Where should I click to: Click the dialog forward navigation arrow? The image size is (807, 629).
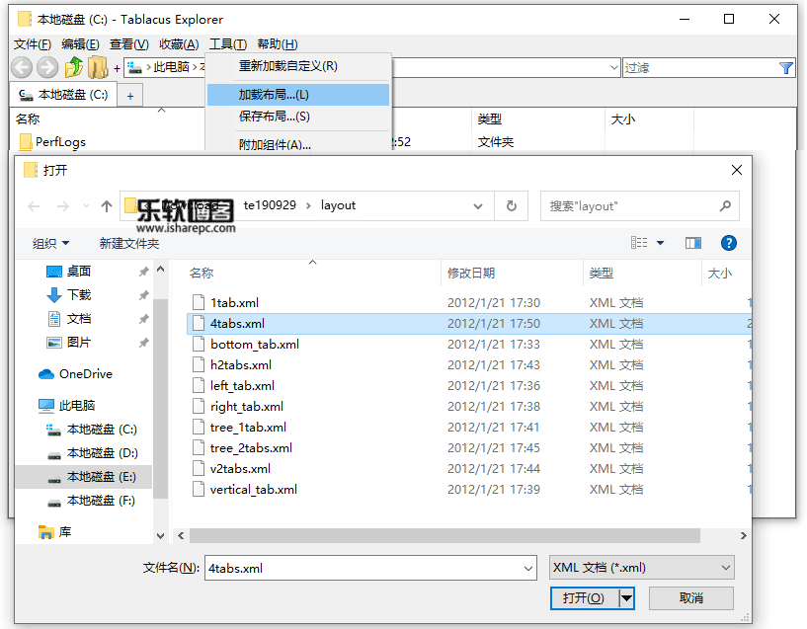pos(63,206)
